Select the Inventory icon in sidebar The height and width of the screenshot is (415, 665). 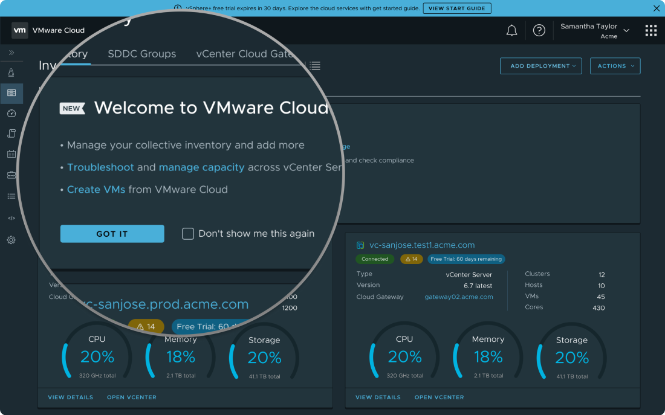[11, 93]
